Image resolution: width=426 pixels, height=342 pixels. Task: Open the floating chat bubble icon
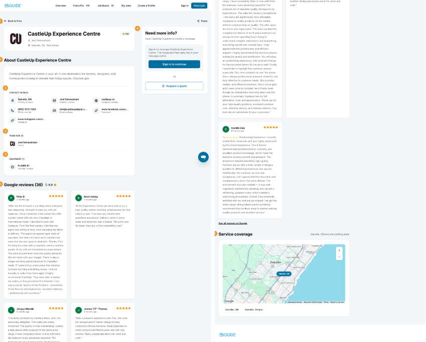click(203, 157)
